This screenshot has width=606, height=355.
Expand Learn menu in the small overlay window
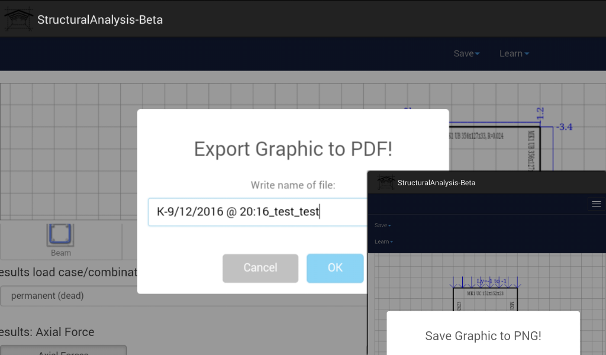pyautogui.click(x=383, y=242)
